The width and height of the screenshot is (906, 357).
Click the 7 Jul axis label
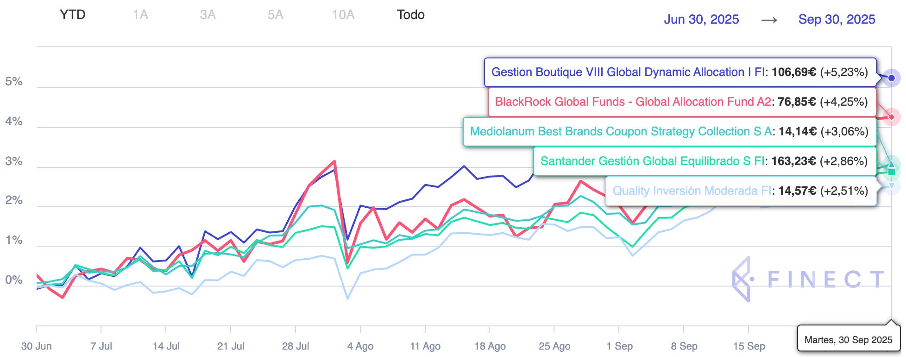101,346
